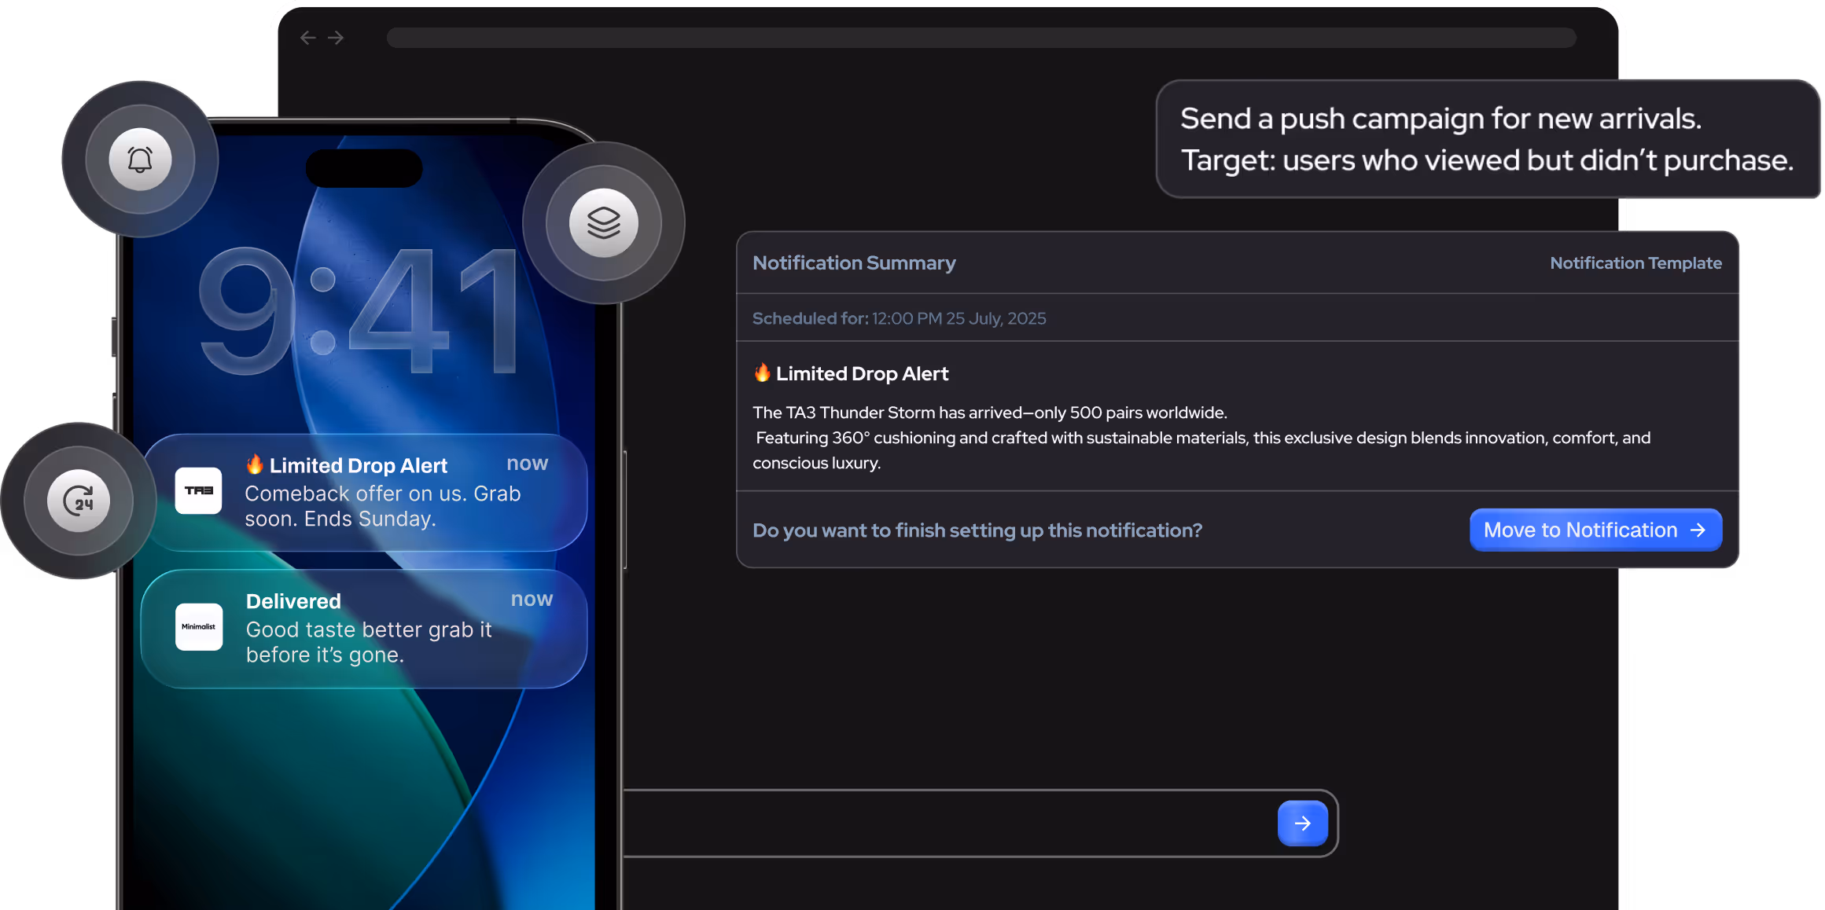Viewport: 1825px width, 910px height.
Task: Click the Move to Notification button
Action: click(x=1595, y=530)
